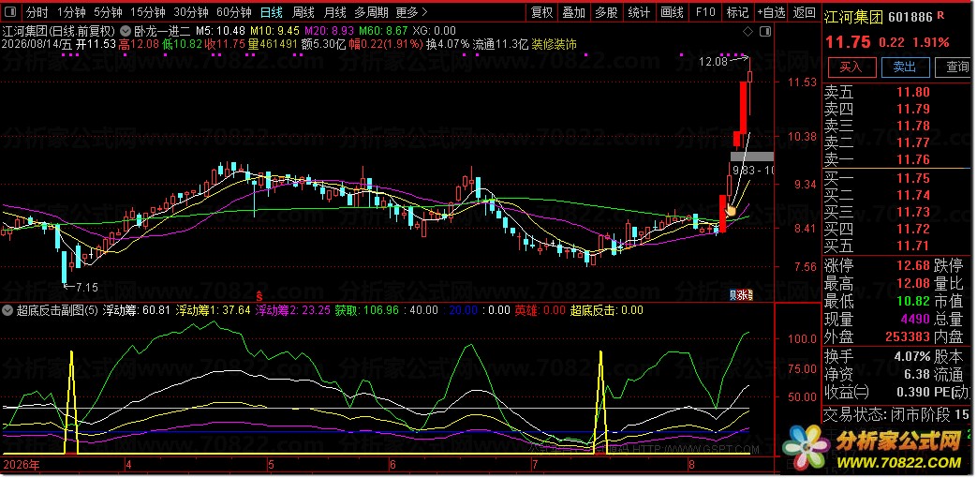Click the 浮动筹: 60.81 indicator value
977x478 pixels.
click(x=136, y=309)
